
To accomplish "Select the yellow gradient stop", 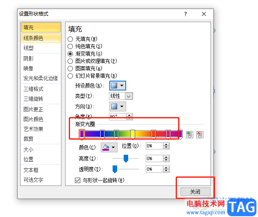I will 133,134.
